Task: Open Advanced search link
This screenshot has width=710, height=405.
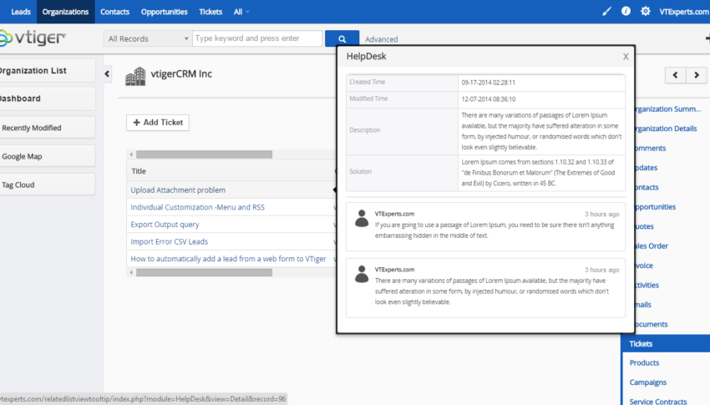Action: pos(381,39)
